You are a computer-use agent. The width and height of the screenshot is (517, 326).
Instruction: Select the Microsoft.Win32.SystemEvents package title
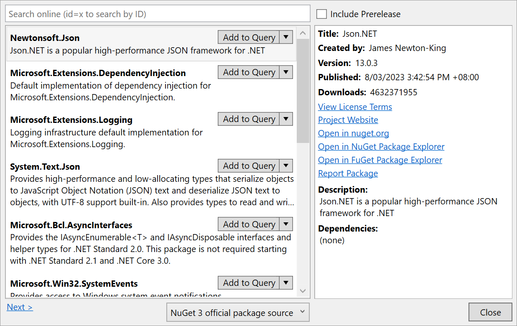pos(74,284)
